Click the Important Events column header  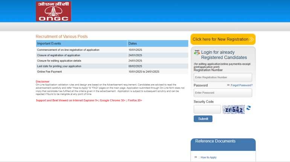(x=81, y=44)
